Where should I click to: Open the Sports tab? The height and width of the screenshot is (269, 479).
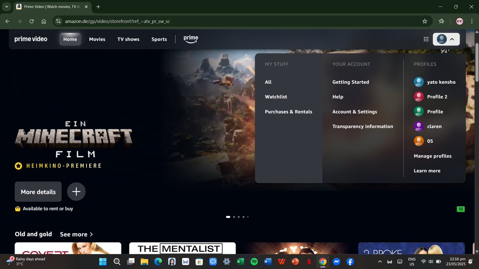pyautogui.click(x=159, y=39)
